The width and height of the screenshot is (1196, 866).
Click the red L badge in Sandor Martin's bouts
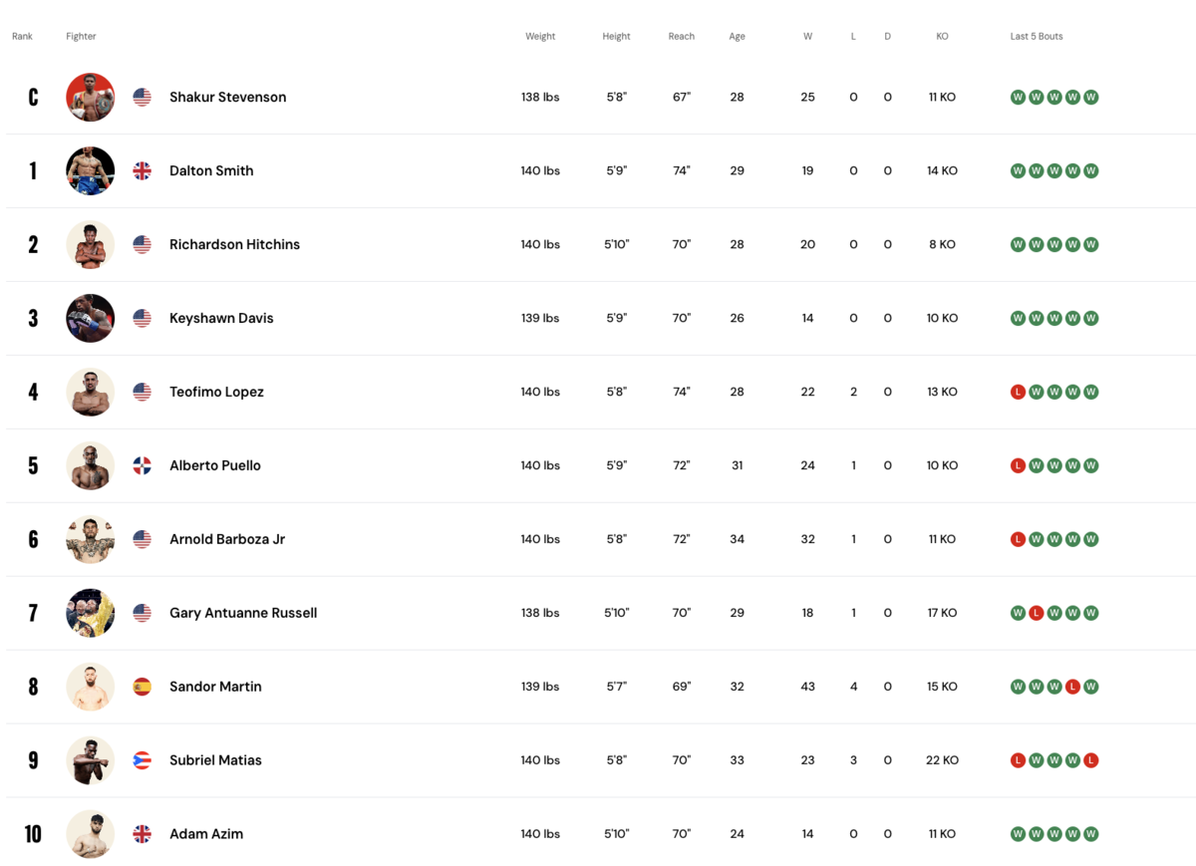click(x=1072, y=687)
